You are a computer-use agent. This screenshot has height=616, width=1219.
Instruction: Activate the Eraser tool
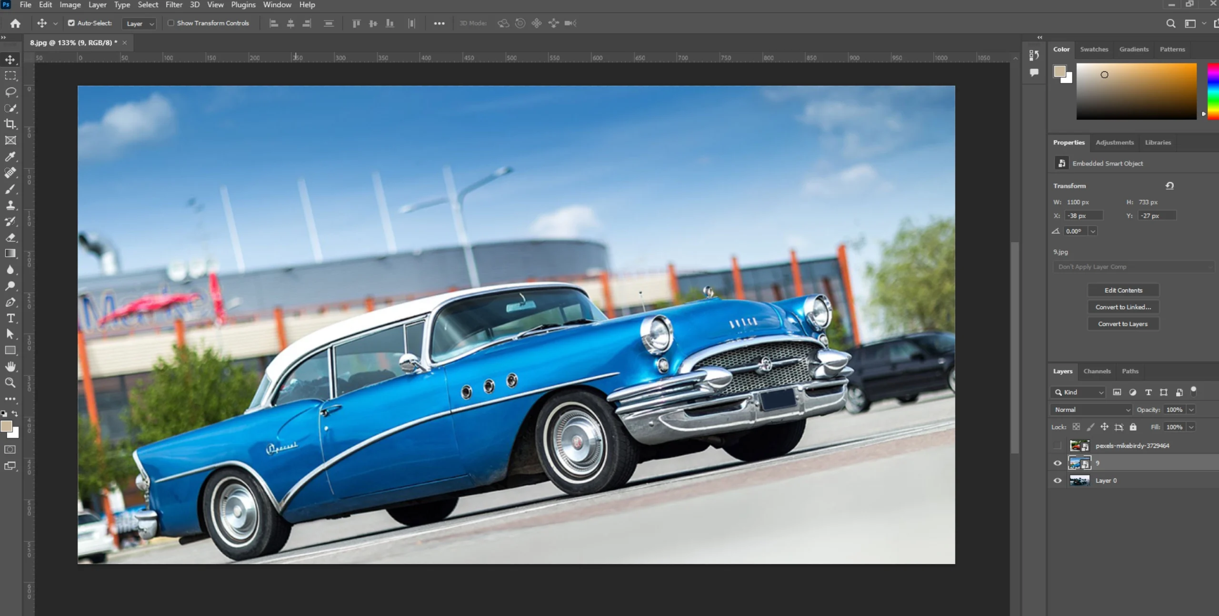[x=10, y=237]
